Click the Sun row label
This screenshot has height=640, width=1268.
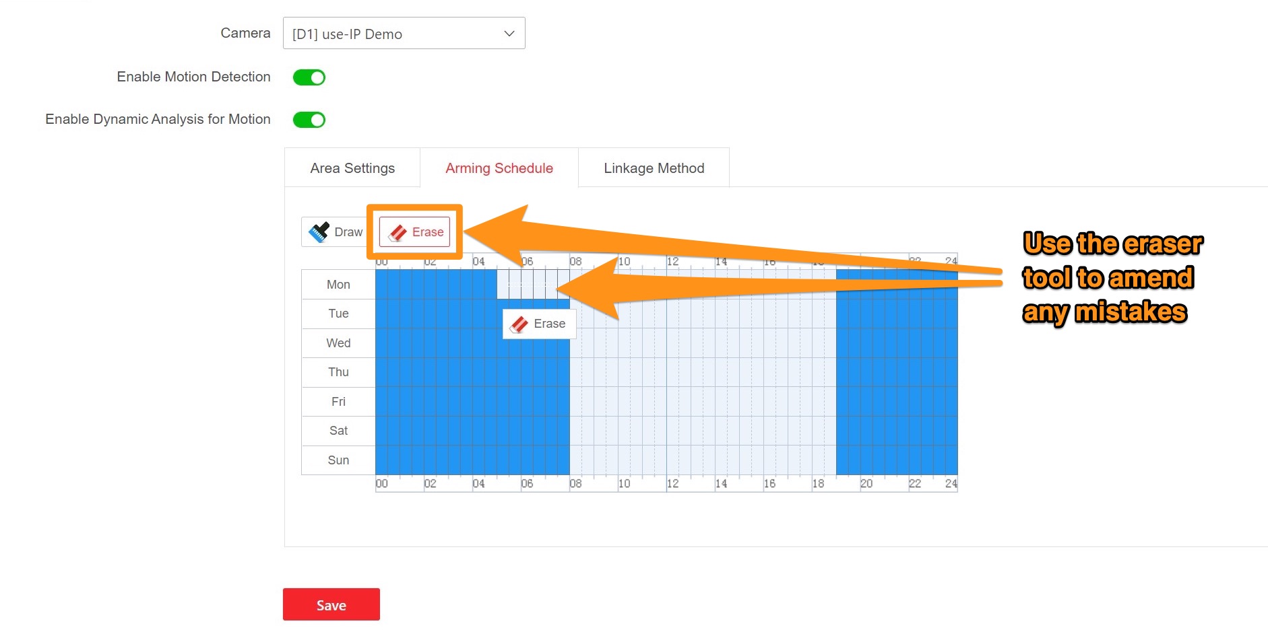tap(338, 460)
